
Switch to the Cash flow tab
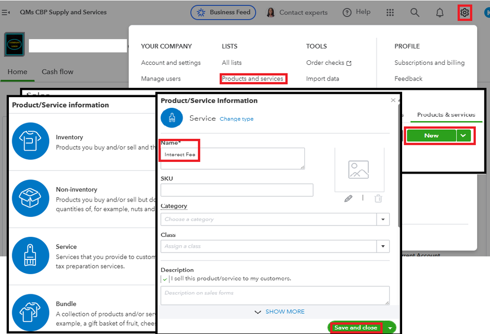[x=57, y=72]
